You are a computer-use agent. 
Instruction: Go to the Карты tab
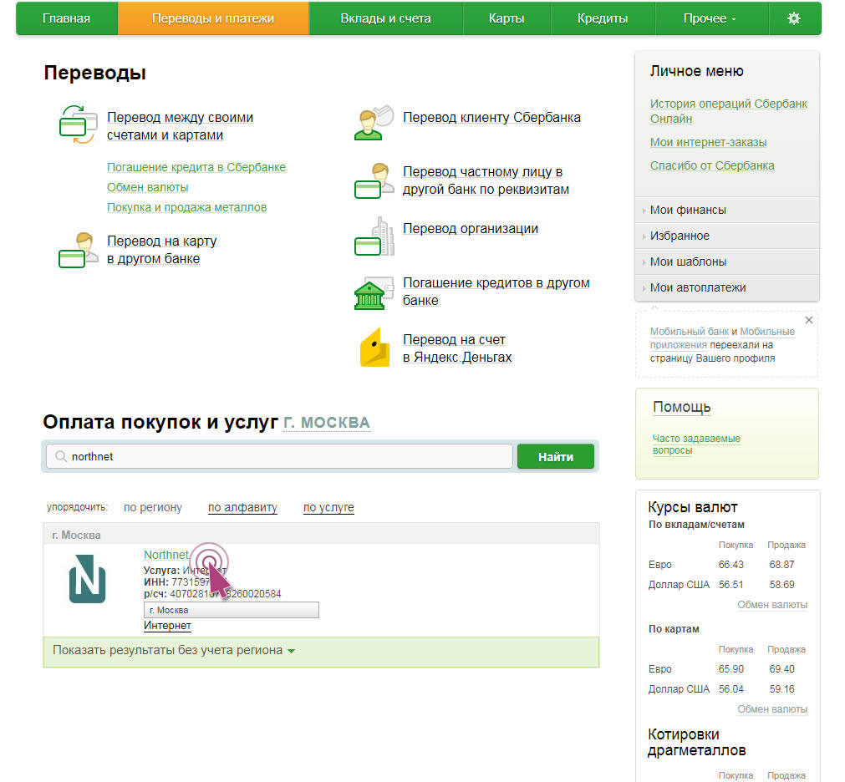(x=506, y=18)
